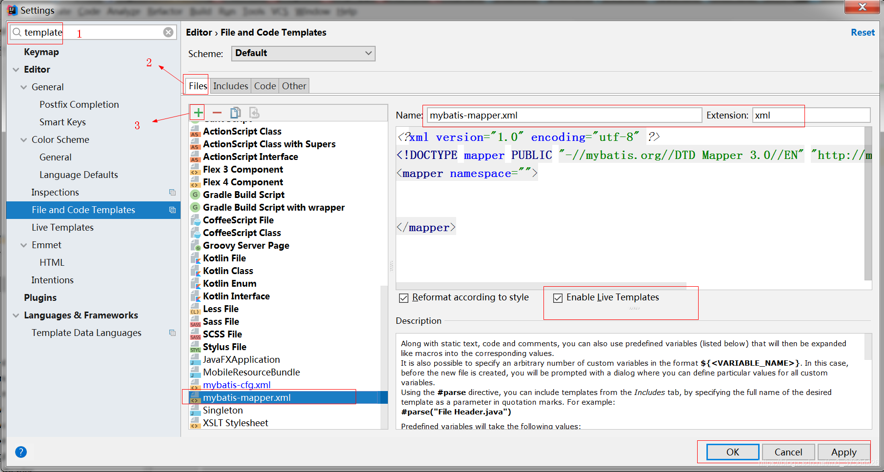This screenshot has width=884, height=472.
Task: Click the Description panel scrollbar
Action: pos(868,346)
